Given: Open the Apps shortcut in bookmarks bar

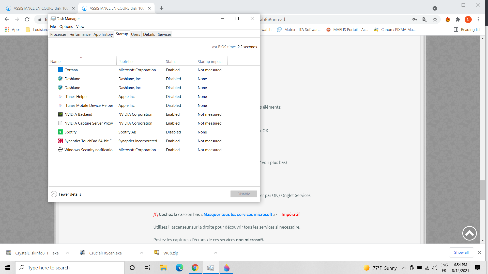Looking at the screenshot, I should pos(13,30).
